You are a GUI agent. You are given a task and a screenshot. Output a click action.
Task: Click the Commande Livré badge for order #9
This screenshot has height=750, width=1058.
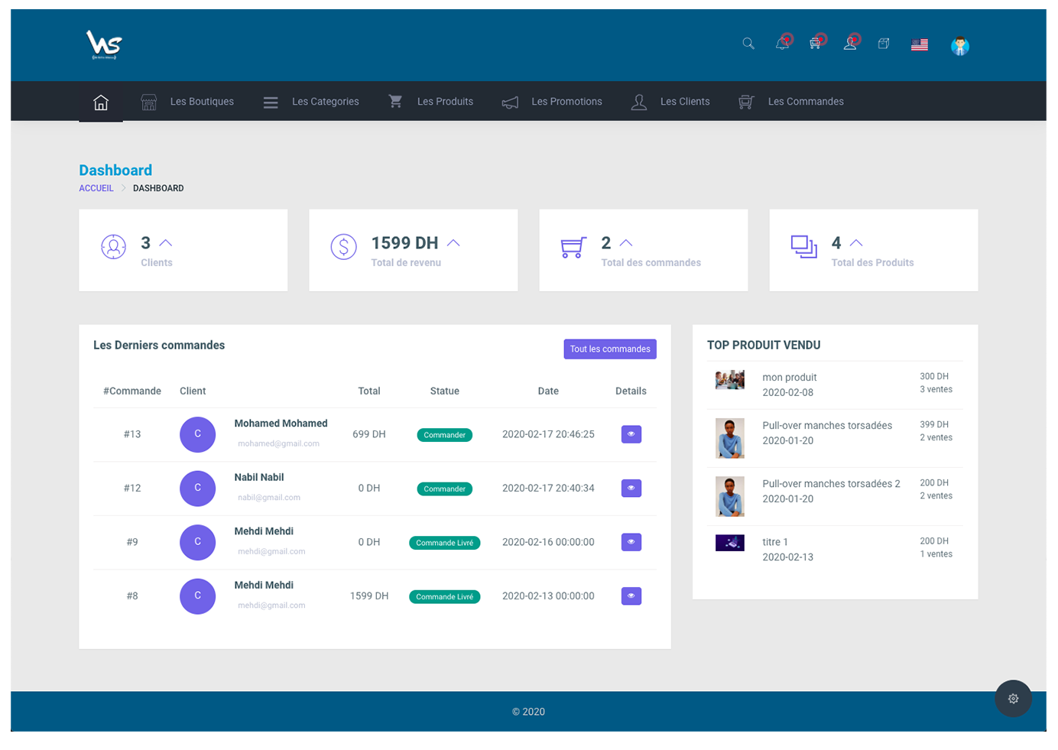pos(444,543)
